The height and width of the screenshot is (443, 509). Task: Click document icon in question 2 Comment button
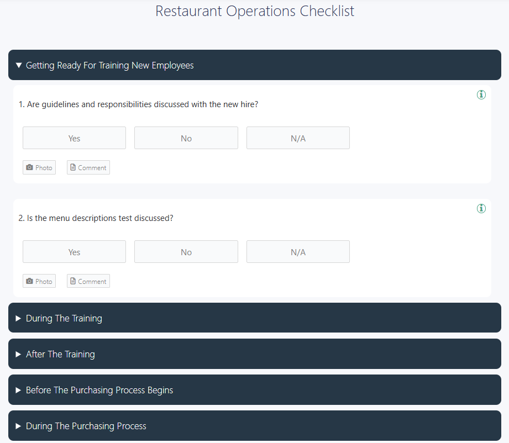pyautogui.click(x=73, y=281)
